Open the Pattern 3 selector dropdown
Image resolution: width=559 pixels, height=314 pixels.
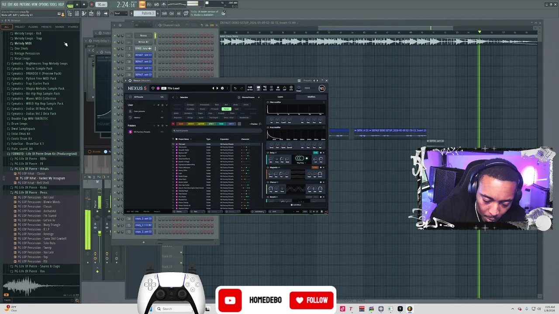tap(145, 13)
